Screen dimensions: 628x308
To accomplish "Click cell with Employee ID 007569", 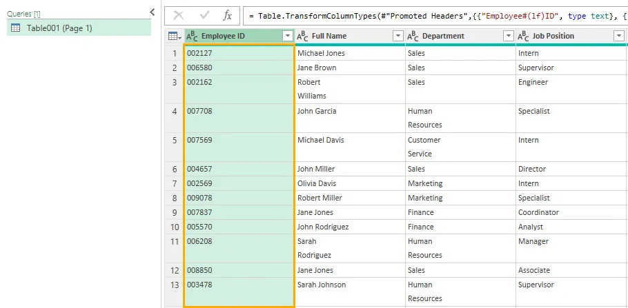I will [239, 147].
